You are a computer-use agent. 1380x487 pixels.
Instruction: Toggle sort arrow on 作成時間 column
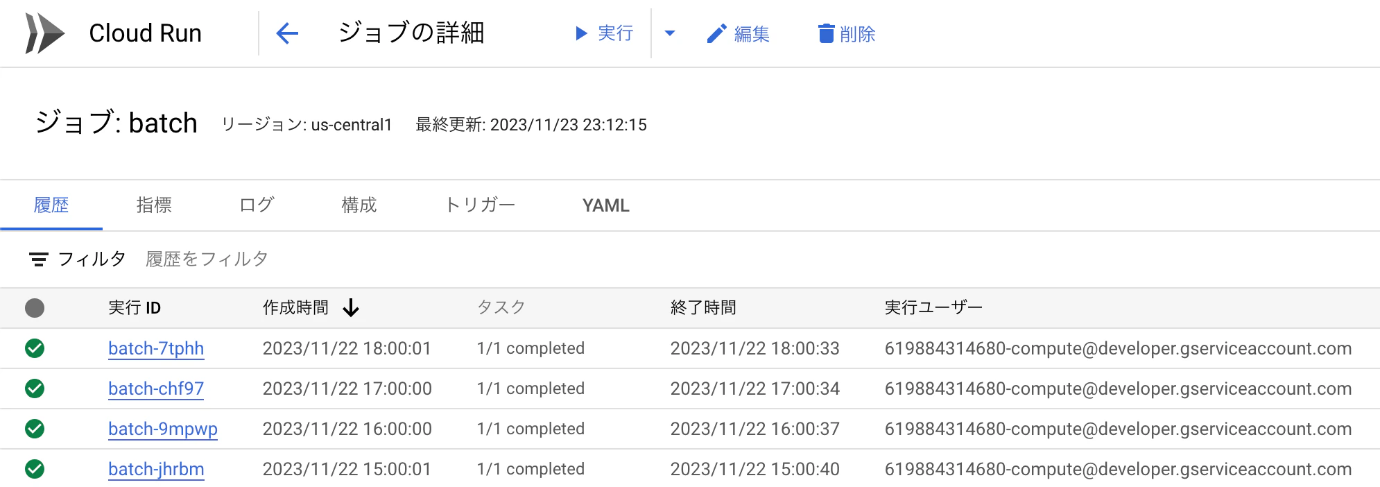[351, 307]
